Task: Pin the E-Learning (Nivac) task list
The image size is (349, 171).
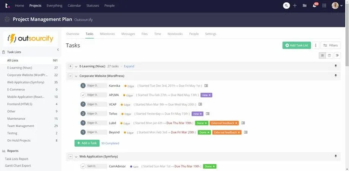Action: pos(336,66)
